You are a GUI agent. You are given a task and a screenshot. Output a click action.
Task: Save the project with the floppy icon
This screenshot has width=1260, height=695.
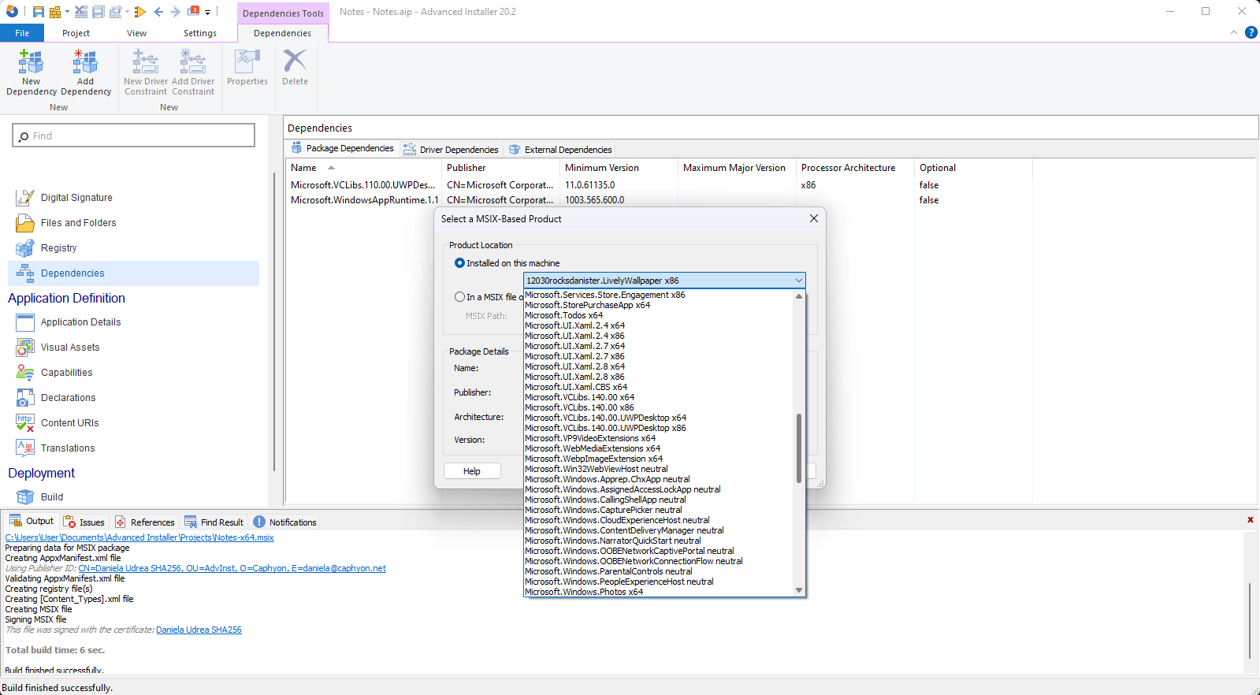click(38, 12)
